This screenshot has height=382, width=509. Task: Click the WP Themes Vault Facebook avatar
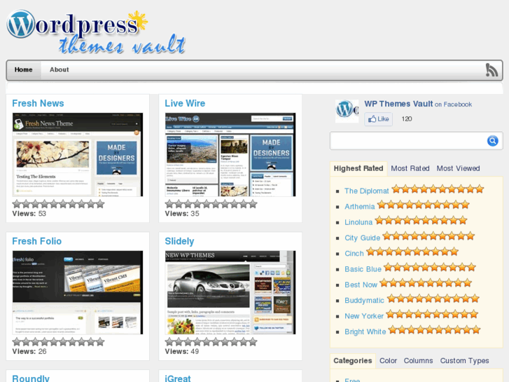click(x=347, y=111)
